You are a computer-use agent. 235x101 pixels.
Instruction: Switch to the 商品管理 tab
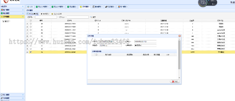[71, 7]
